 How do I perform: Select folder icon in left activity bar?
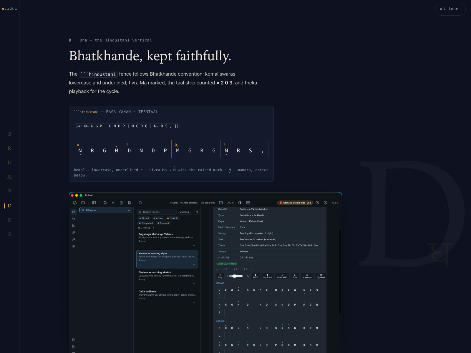point(74,212)
